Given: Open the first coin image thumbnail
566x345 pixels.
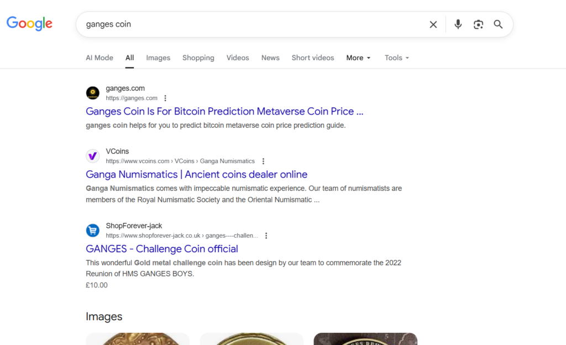Looking at the screenshot, I should click(x=138, y=338).
